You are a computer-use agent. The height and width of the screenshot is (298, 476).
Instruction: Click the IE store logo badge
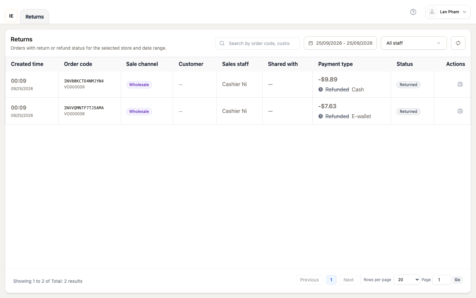coord(11,16)
